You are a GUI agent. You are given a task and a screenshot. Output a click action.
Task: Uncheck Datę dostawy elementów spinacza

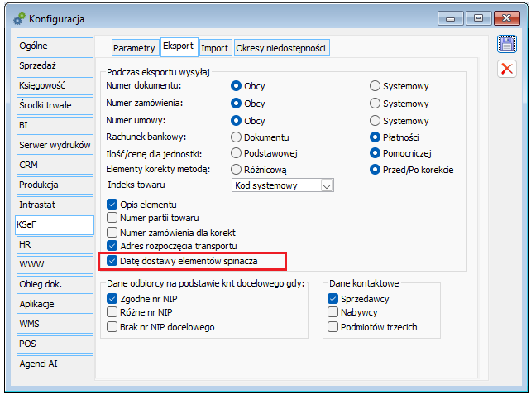pos(112,261)
